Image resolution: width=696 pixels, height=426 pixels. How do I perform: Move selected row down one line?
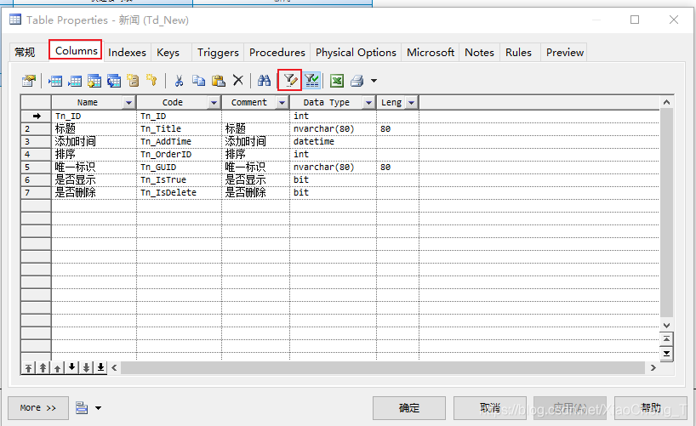click(x=71, y=367)
